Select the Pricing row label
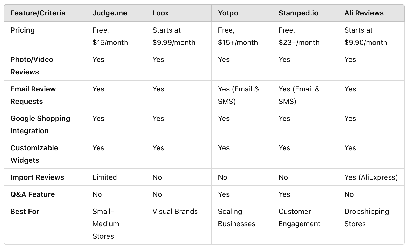Image resolution: width=410 pixels, height=249 pixels. (23, 30)
